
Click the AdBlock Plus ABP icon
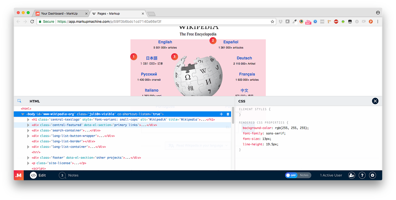click(336, 21)
